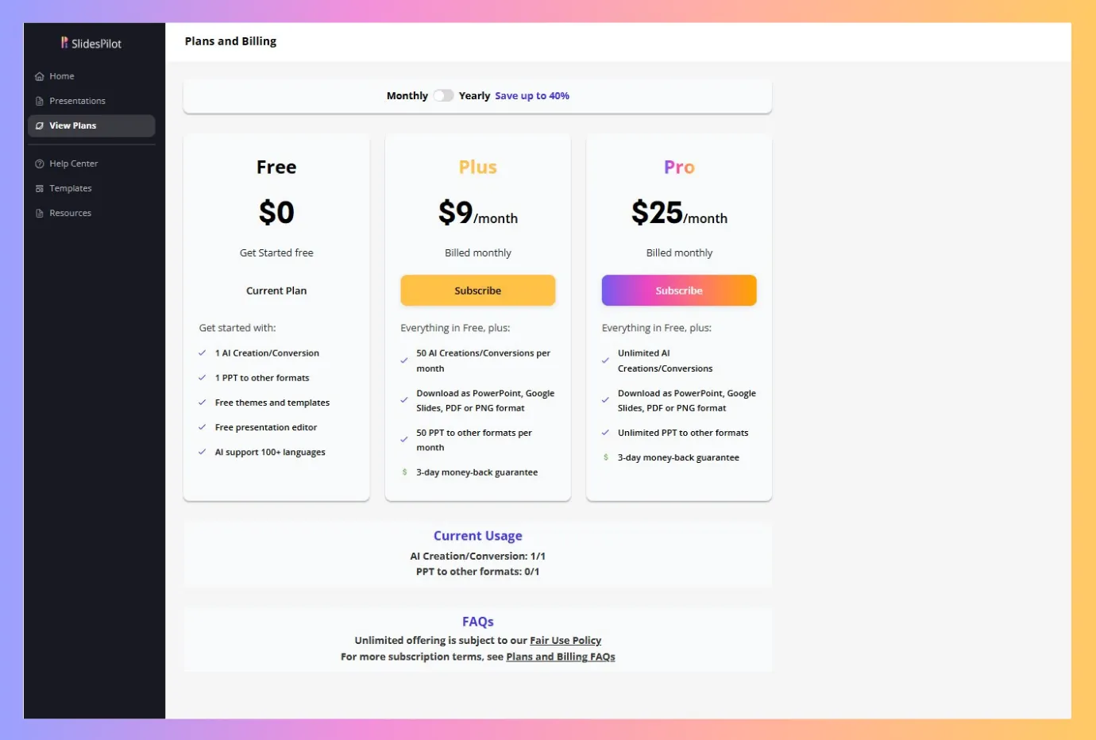This screenshot has height=740, width=1096.
Task: Go to Presentations in the sidebar
Action: (x=77, y=101)
